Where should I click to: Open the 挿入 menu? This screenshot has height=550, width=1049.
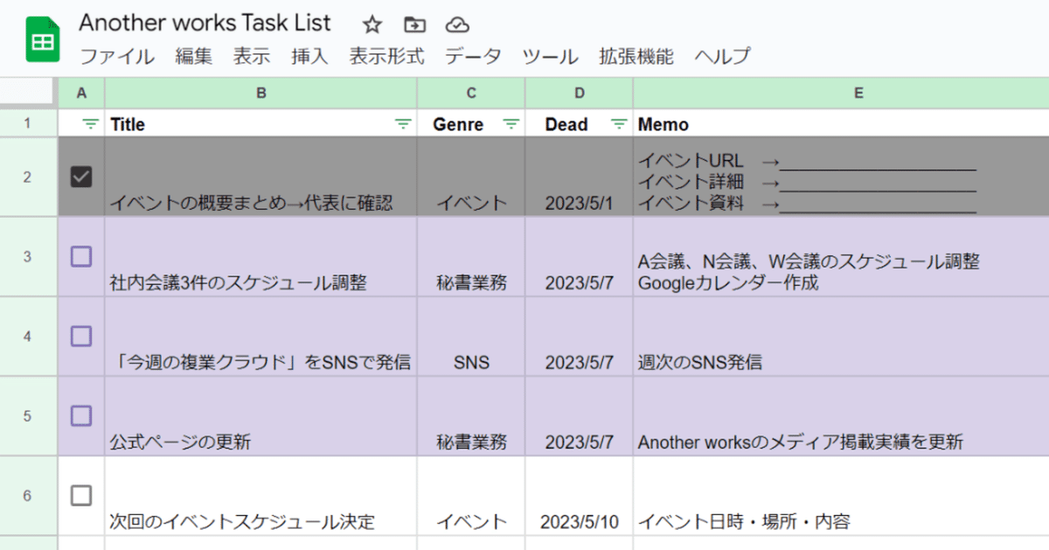click(309, 57)
